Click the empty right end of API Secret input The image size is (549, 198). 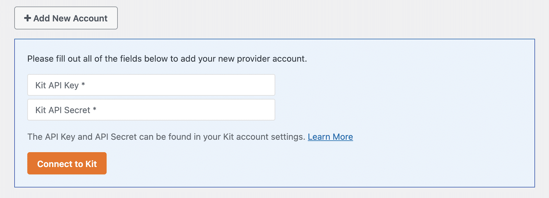point(254,110)
